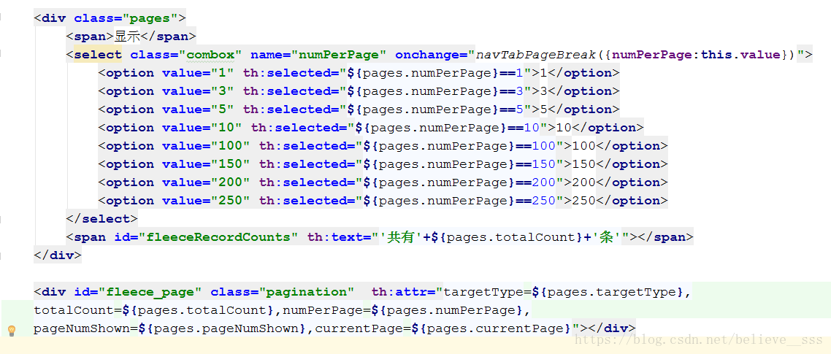The image size is (831, 354).
Task: Click totalCount=${pages.totalCount} assignment
Action: tap(154, 310)
